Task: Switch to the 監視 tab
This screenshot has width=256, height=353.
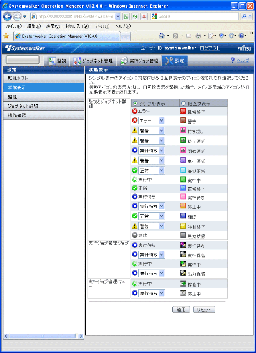Action: tap(57, 61)
